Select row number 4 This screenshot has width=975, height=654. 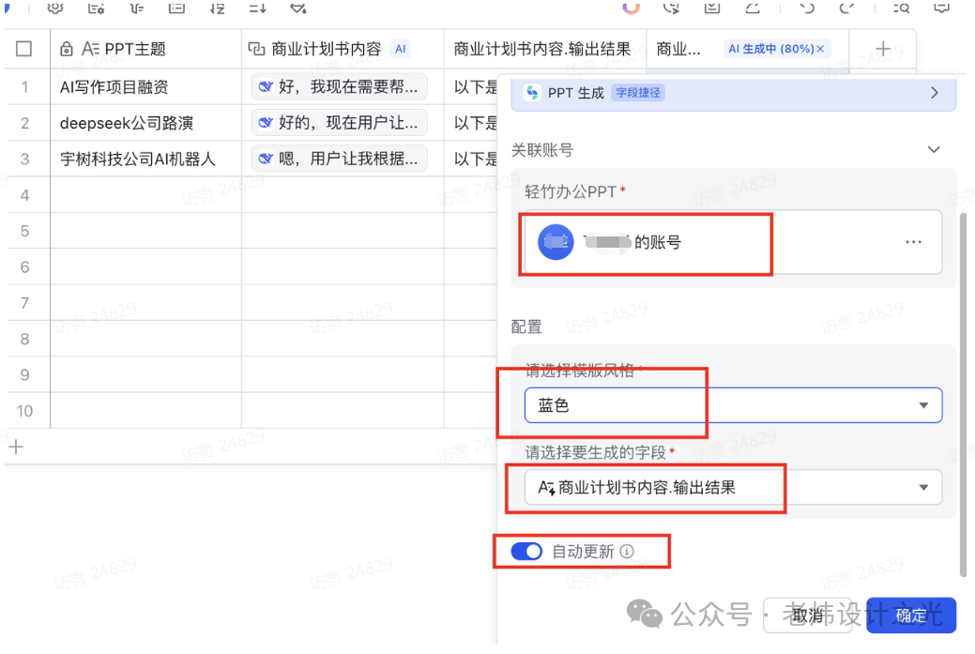pos(25,195)
